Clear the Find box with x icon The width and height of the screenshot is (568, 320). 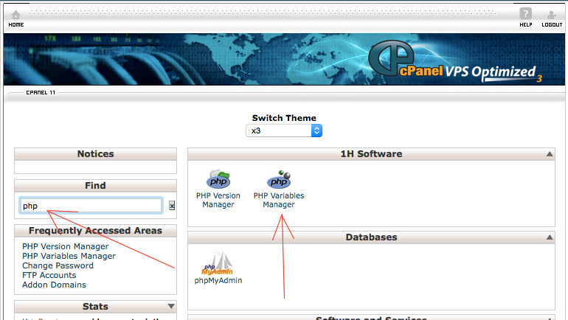172,206
